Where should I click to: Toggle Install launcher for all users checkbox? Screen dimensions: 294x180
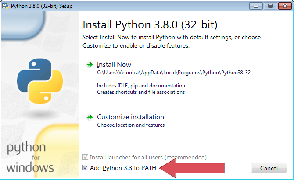pos(85,157)
